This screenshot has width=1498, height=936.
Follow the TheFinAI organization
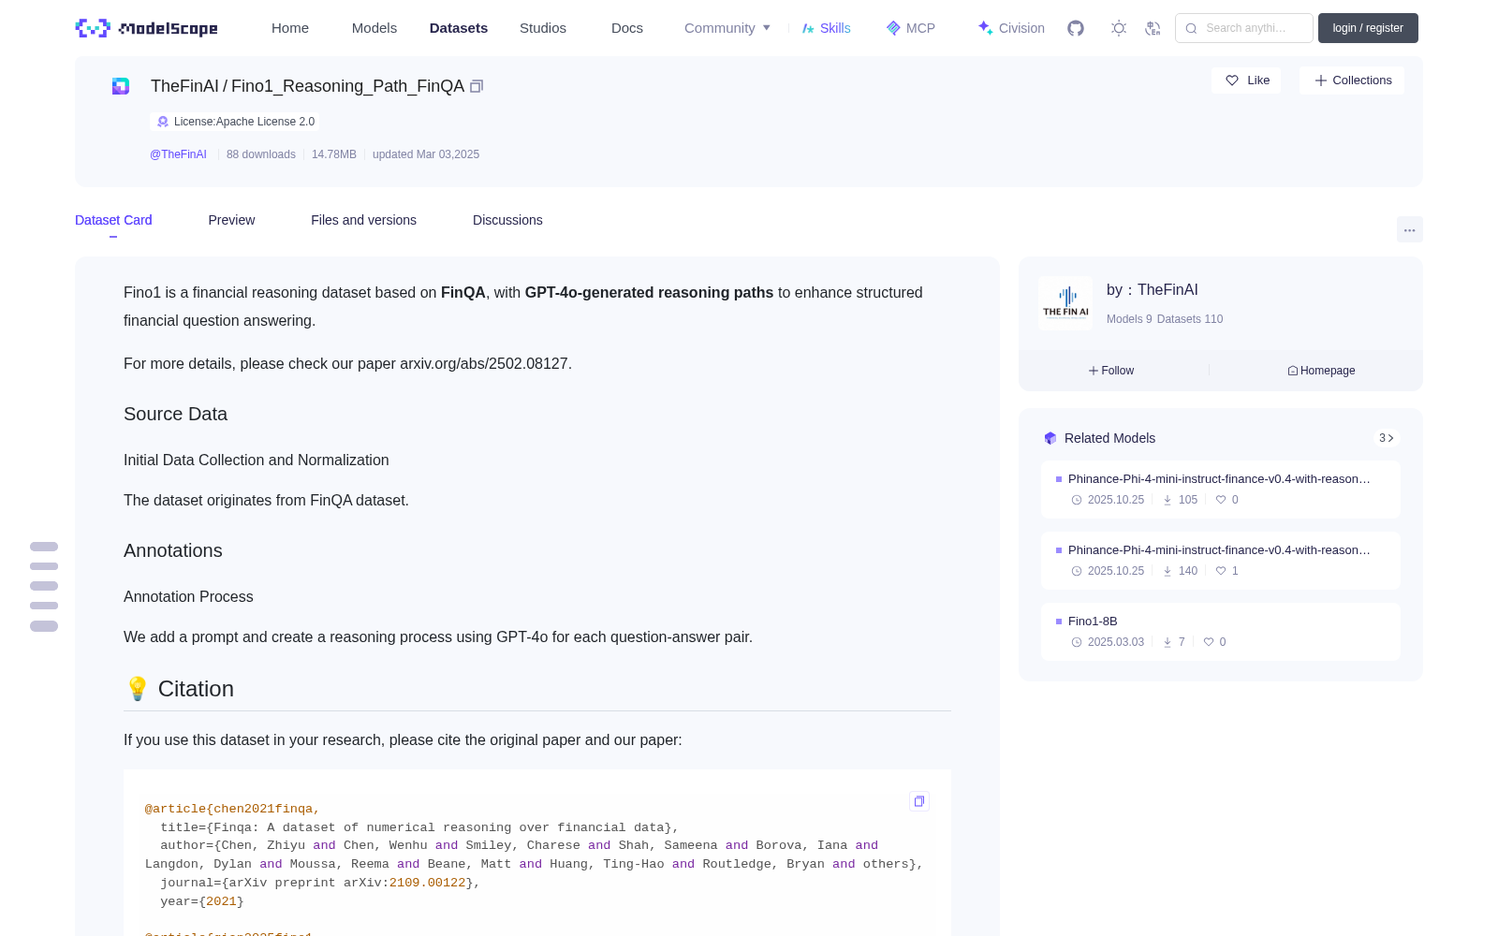click(x=1111, y=371)
